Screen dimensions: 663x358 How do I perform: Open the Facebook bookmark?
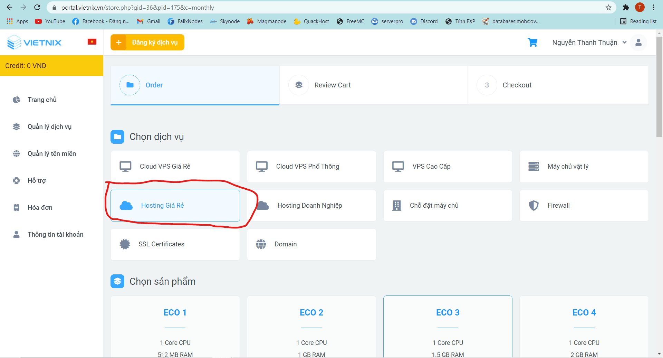pyautogui.click(x=101, y=21)
